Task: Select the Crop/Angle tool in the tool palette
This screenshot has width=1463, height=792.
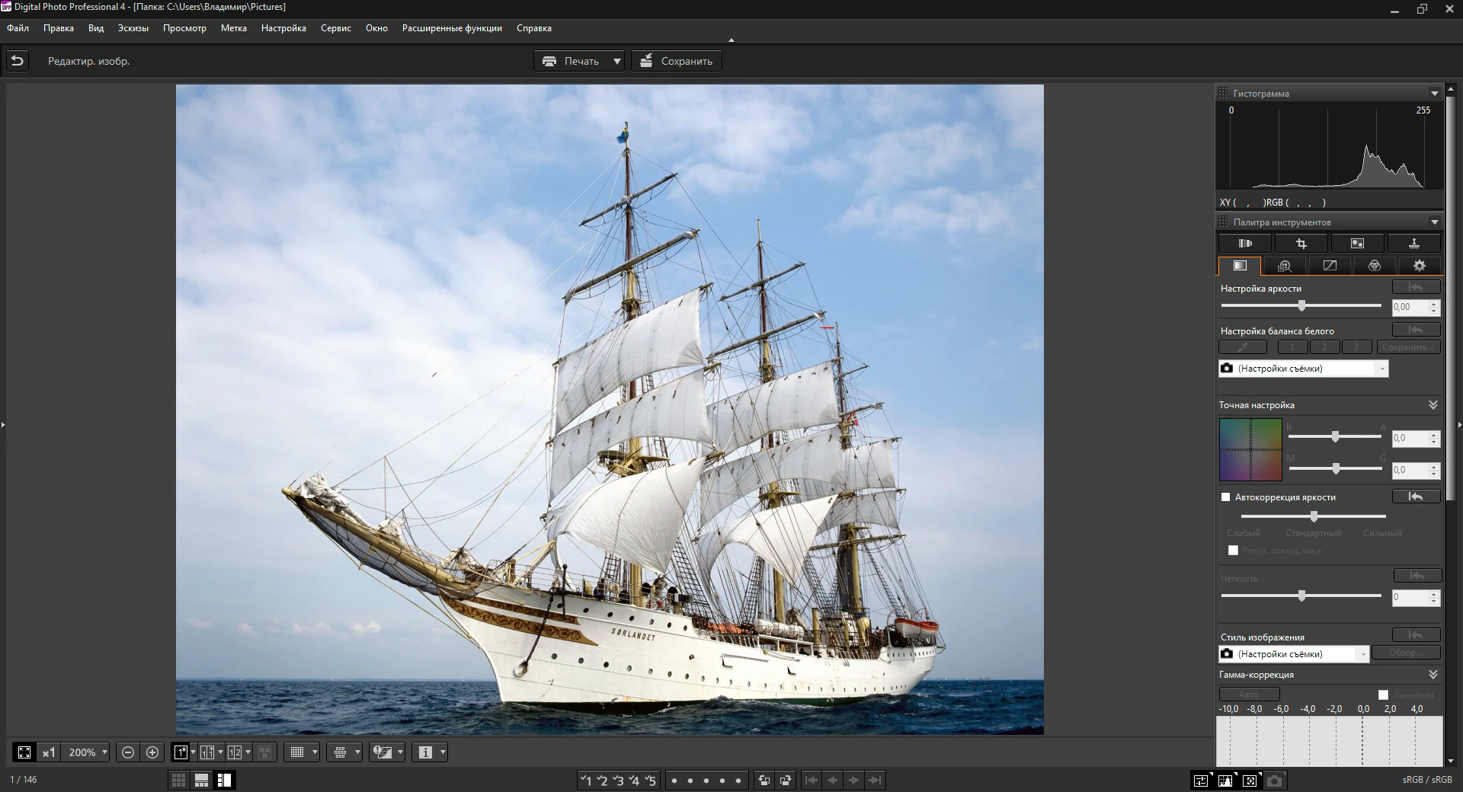Action: 1301,243
